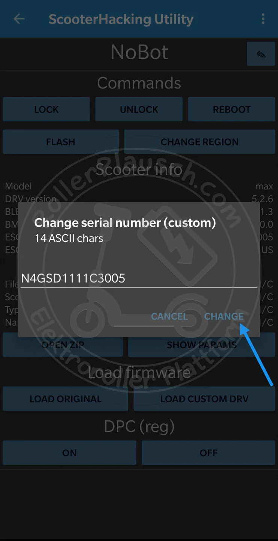Confirm with the CHANGE dialog button
Image resolution: width=278 pixels, height=541 pixels.
point(224,316)
